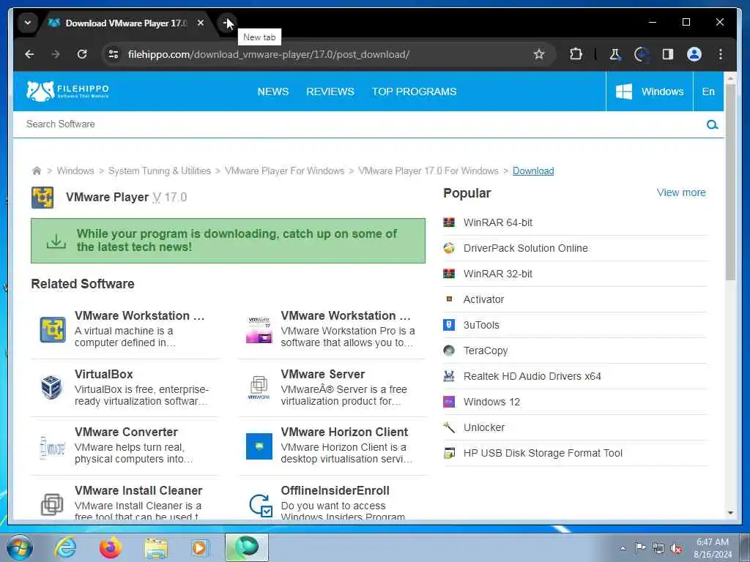
Task: Launch Internet Explorer from the taskbar
Action: 65,547
